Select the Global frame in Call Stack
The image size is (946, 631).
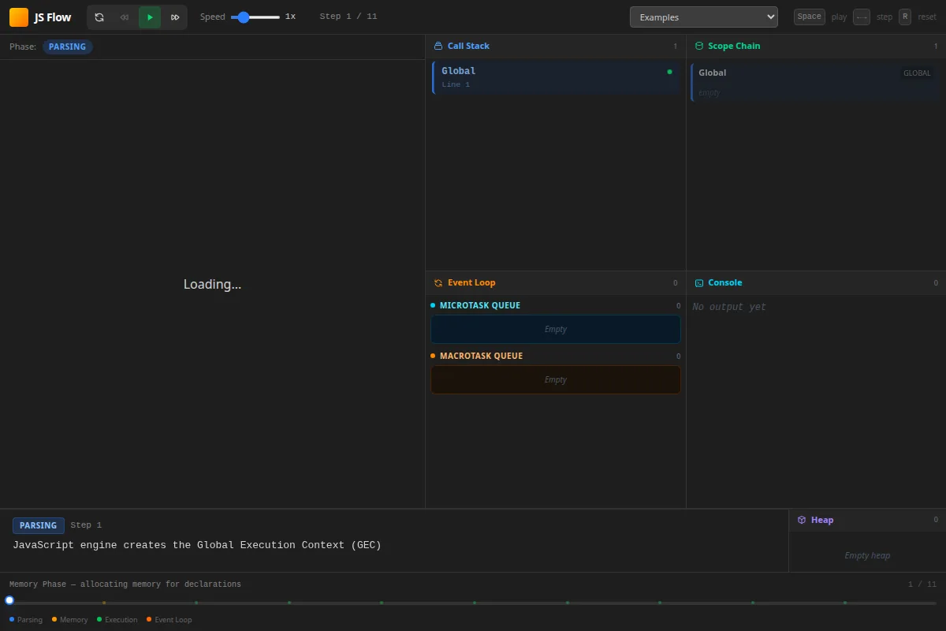coord(556,77)
